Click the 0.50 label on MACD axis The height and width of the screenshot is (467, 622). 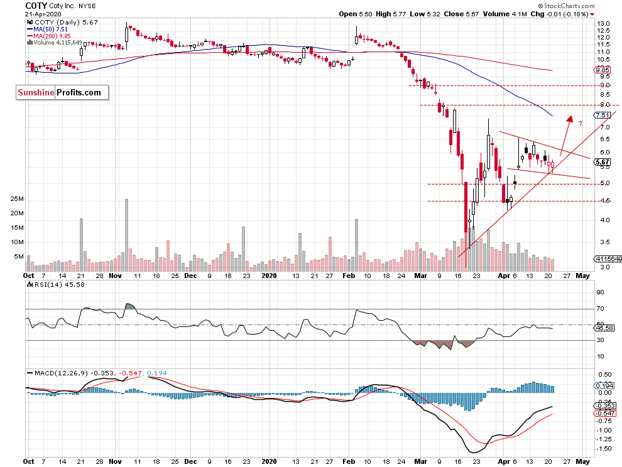tap(605, 375)
